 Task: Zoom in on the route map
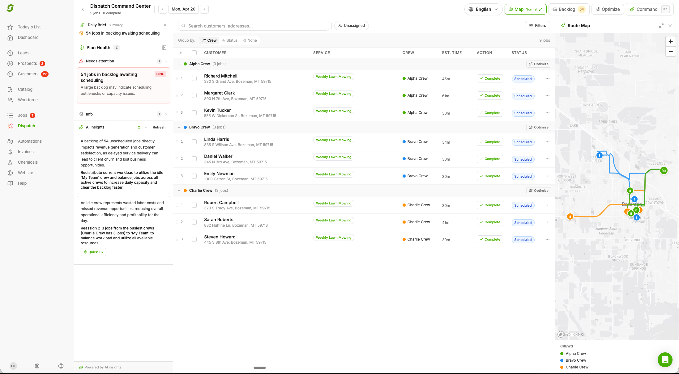670,41
